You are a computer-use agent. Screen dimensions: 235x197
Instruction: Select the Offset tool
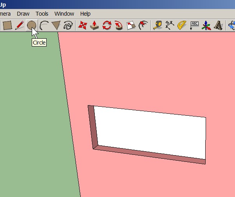tap(143, 25)
